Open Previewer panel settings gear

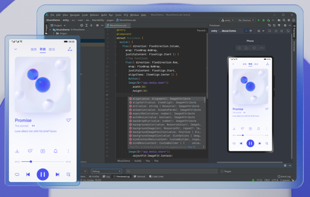click(x=285, y=25)
